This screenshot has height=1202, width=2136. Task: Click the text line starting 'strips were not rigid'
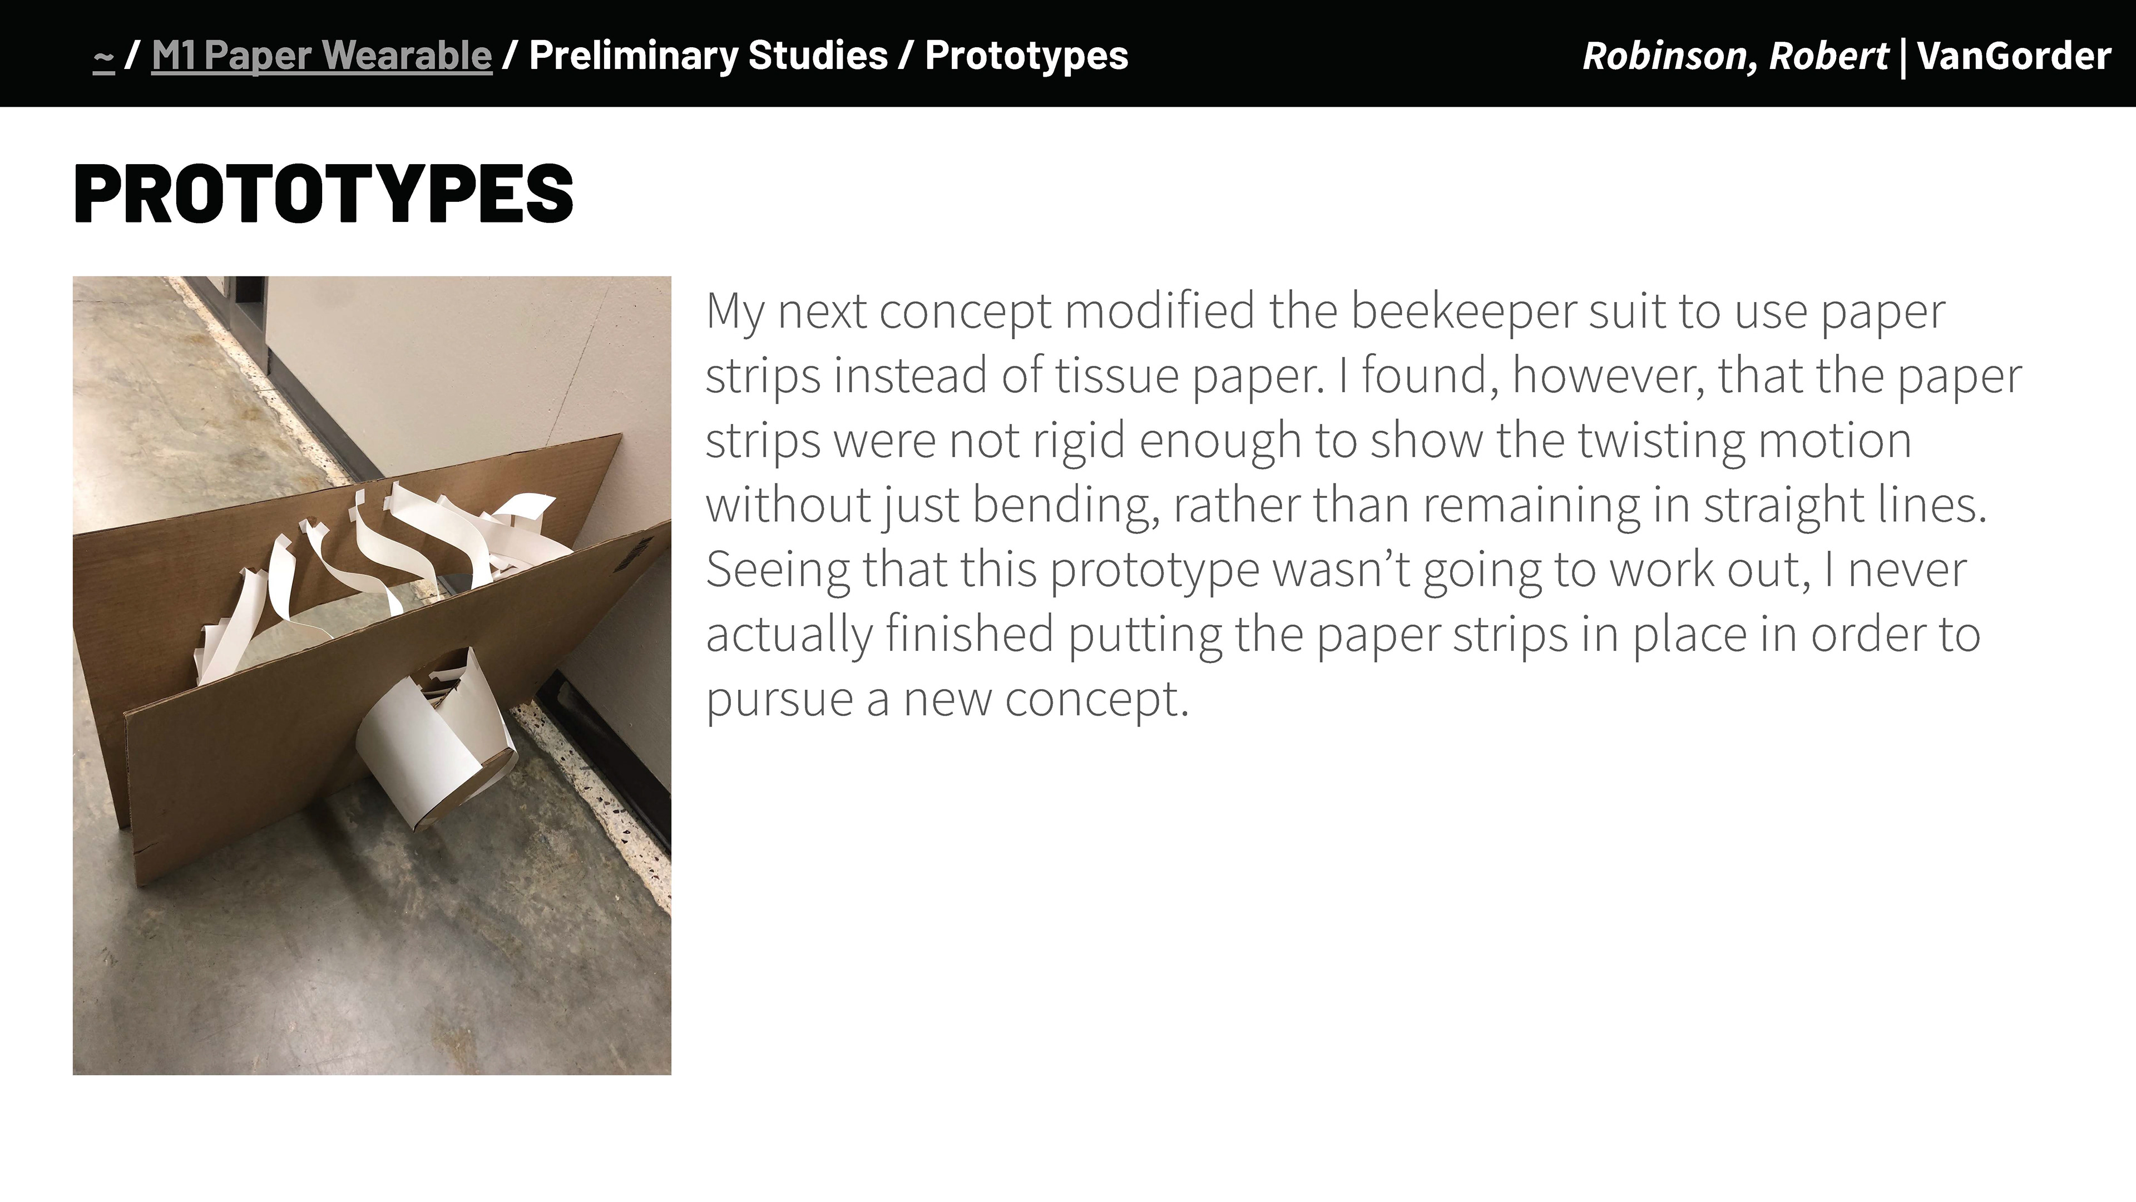tap(1308, 441)
